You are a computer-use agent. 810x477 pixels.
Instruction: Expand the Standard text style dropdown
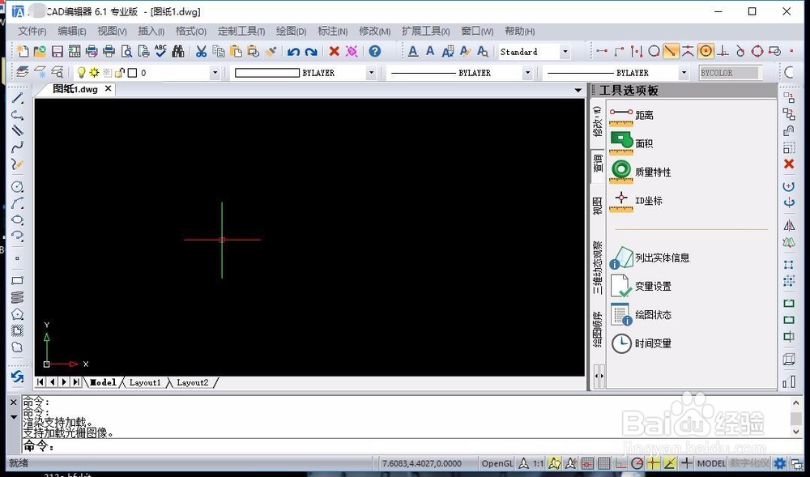point(565,52)
